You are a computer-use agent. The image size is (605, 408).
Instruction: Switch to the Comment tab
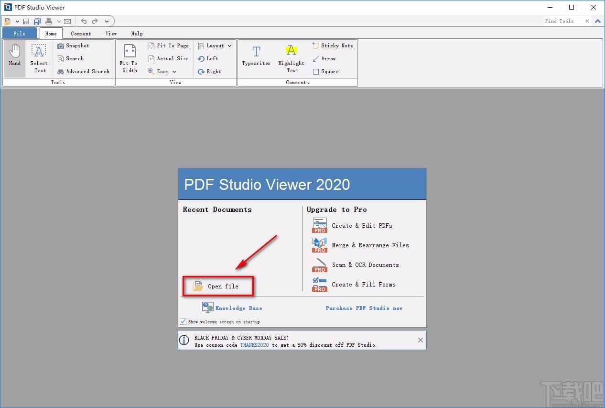click(x=80, y=33)
